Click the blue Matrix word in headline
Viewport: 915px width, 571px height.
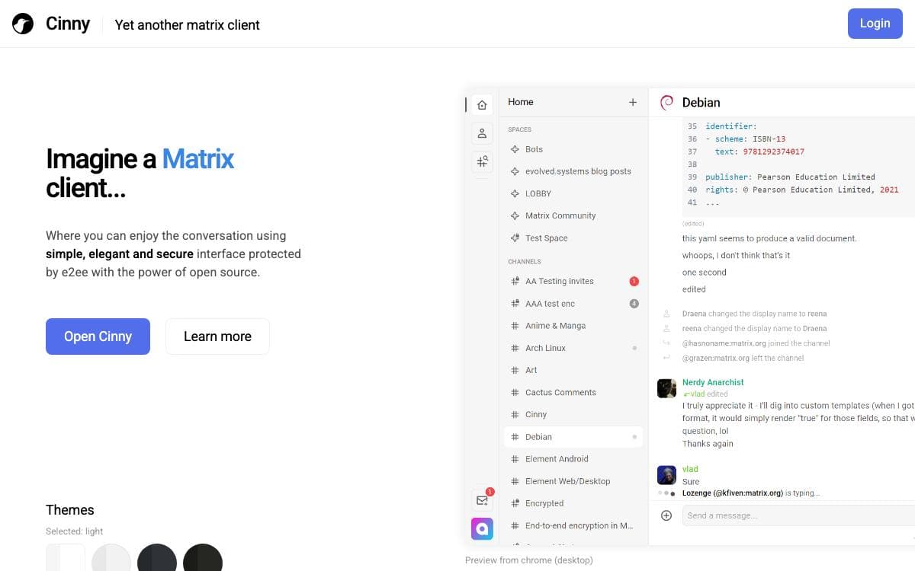pos(198,158)
